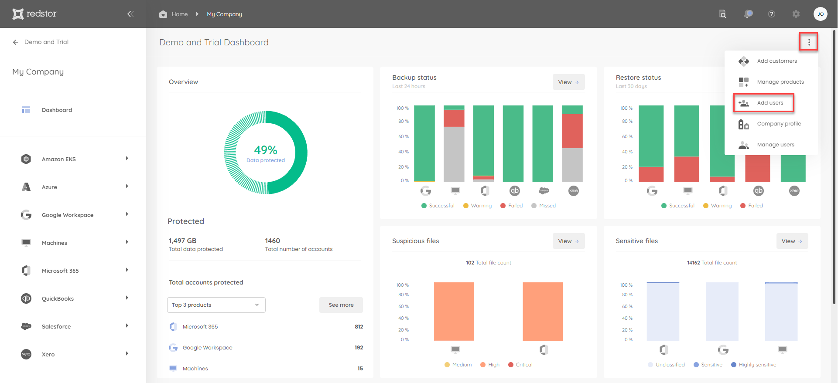Expand the Google Workspace submenu arrow
The image size is (838, 383).
click(127, 214)
